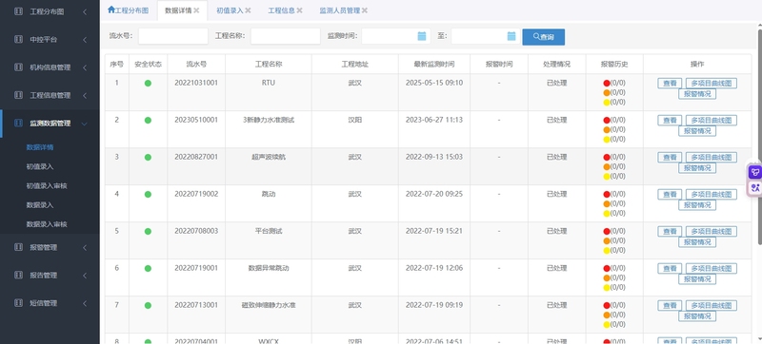Click the 工程分布图 sidebar menu icon
Image resolution: width=762 pixels, height=344 pixels.
pos(18,11)
